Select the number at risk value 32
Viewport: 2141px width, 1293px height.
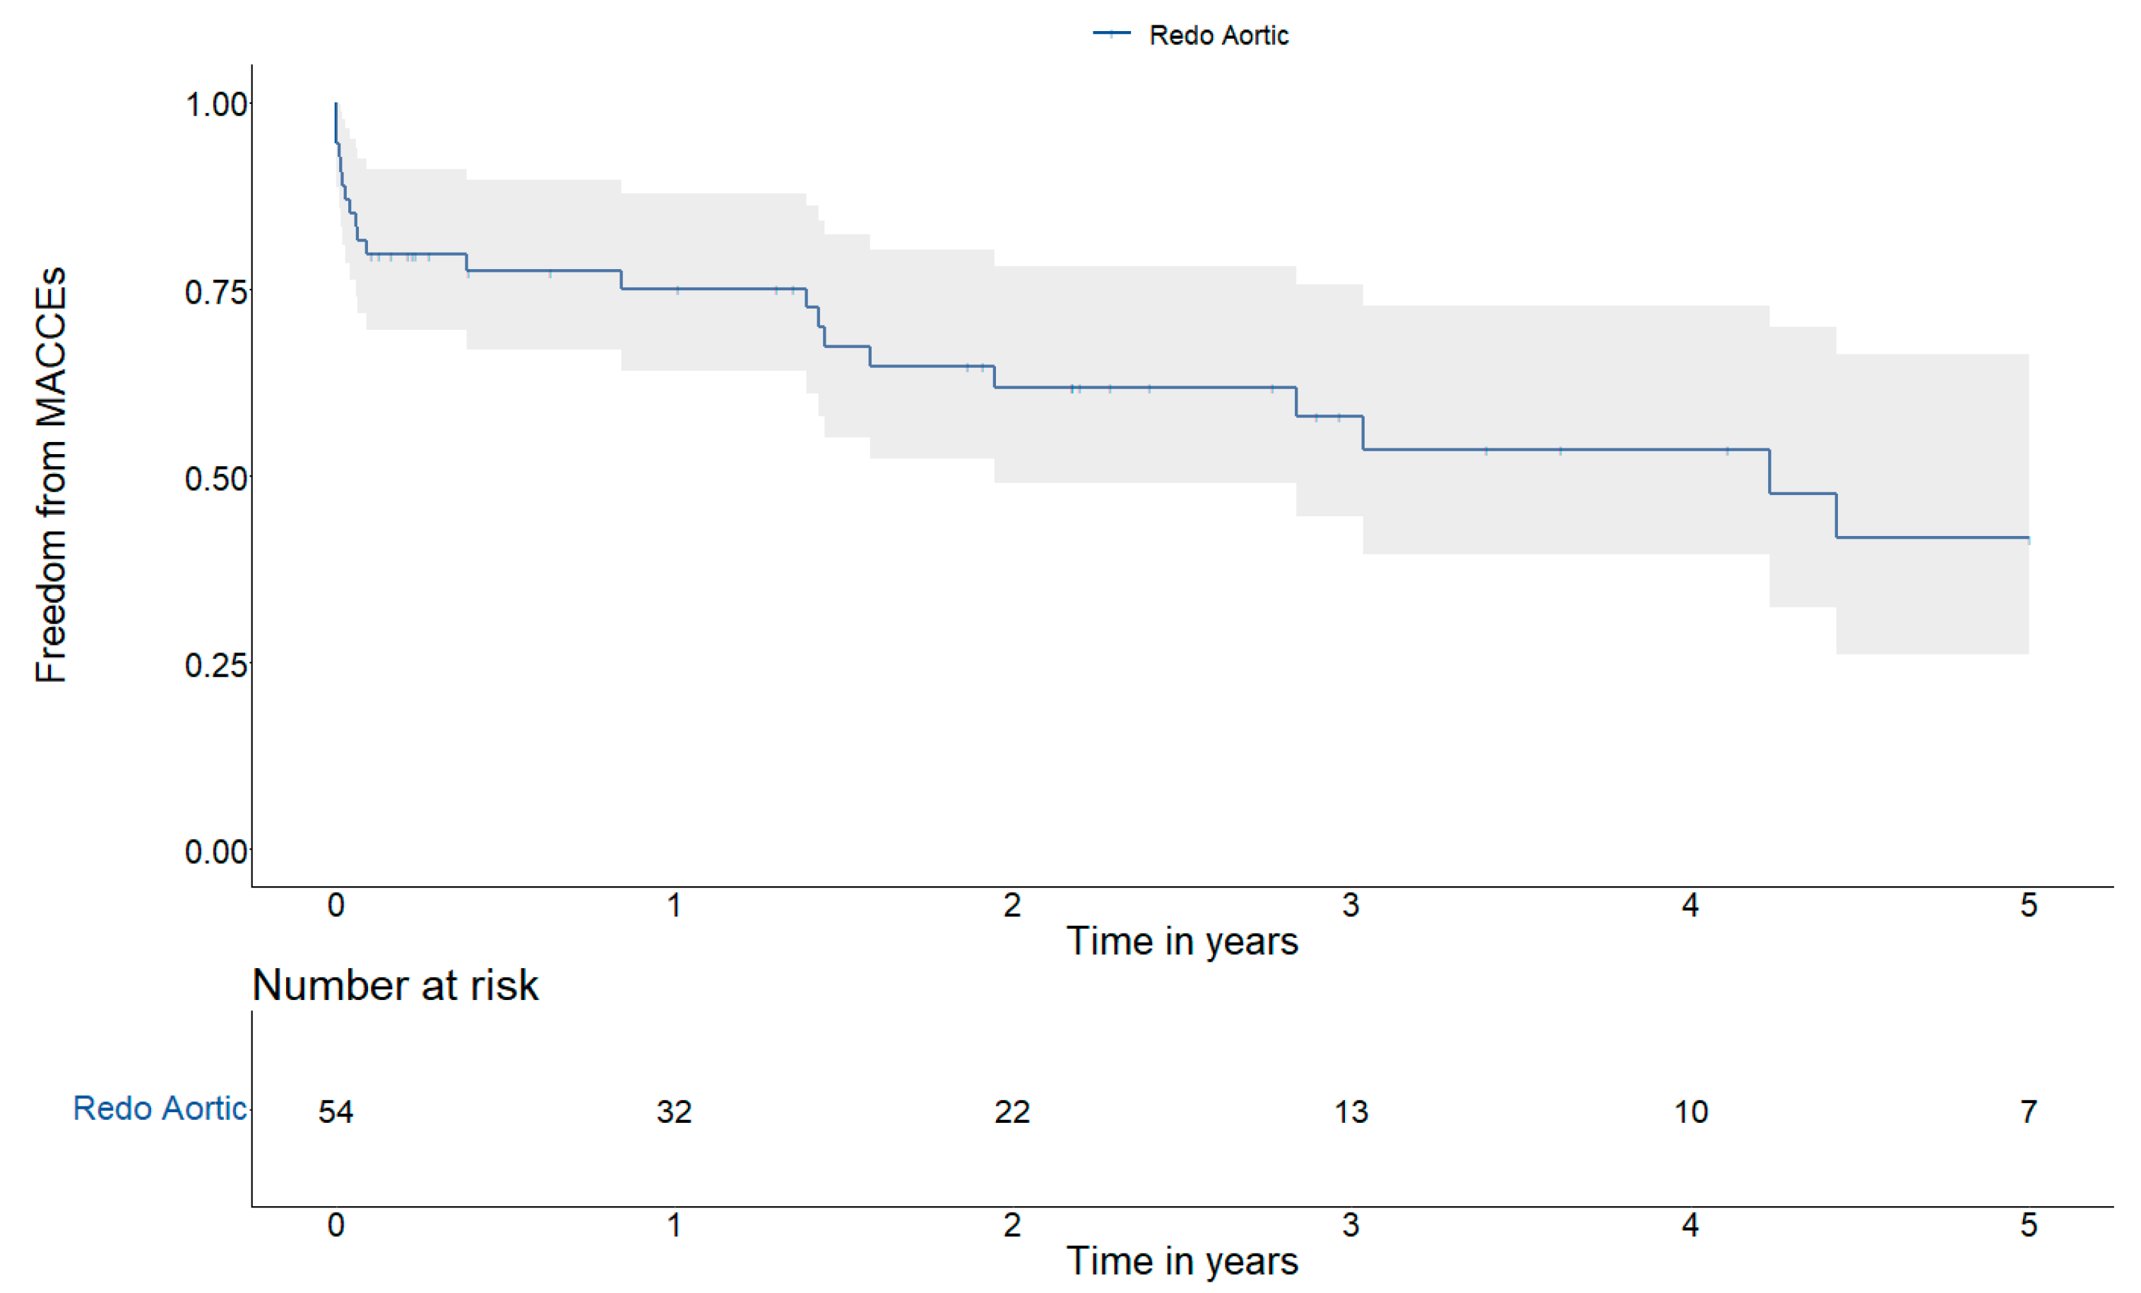(x=675, y=1112)
